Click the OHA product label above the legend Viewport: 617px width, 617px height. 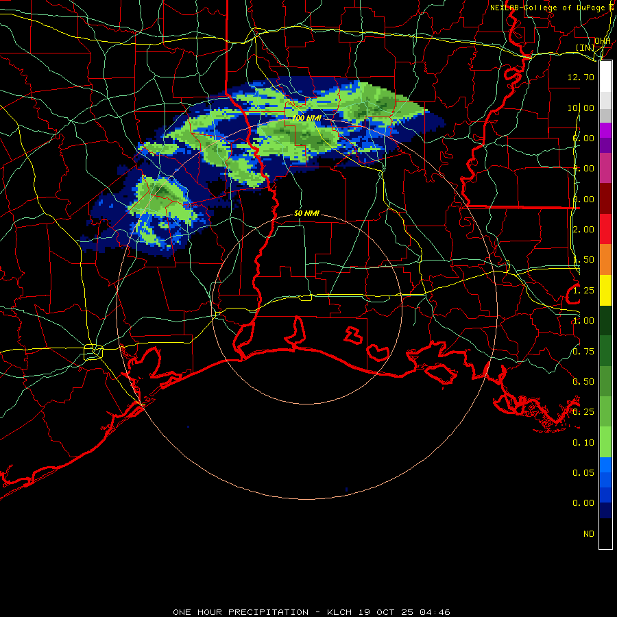pyautogui.click(x=603, y=41)
